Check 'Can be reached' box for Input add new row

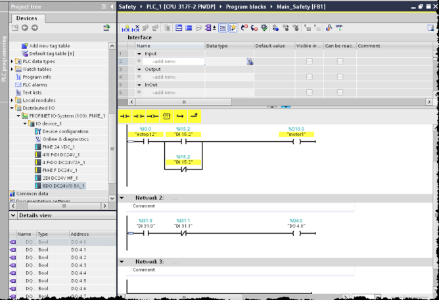click(x=340, y=61)
